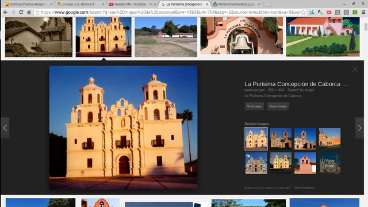Open a new browser tab
Screen dimensions: 368x207
pos(267,4)
